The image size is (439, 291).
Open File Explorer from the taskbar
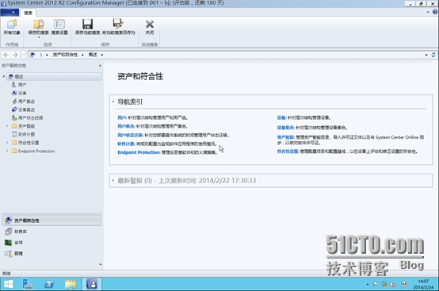pyautogui.click(x=71, y=285)
